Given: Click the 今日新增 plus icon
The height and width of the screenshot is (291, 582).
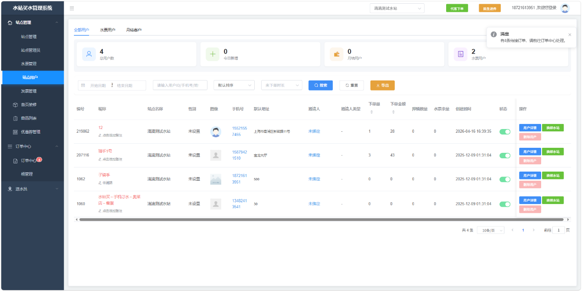Looking at the screenshot, I should (213, 54).
